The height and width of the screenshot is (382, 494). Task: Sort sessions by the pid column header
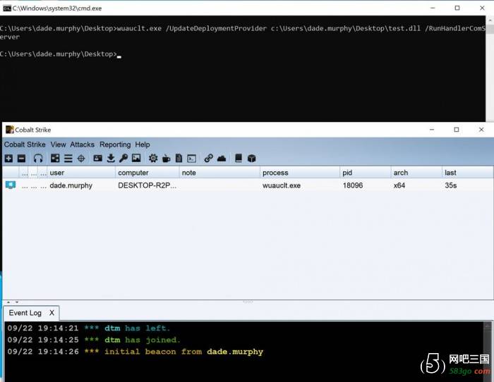coord(366,173)
